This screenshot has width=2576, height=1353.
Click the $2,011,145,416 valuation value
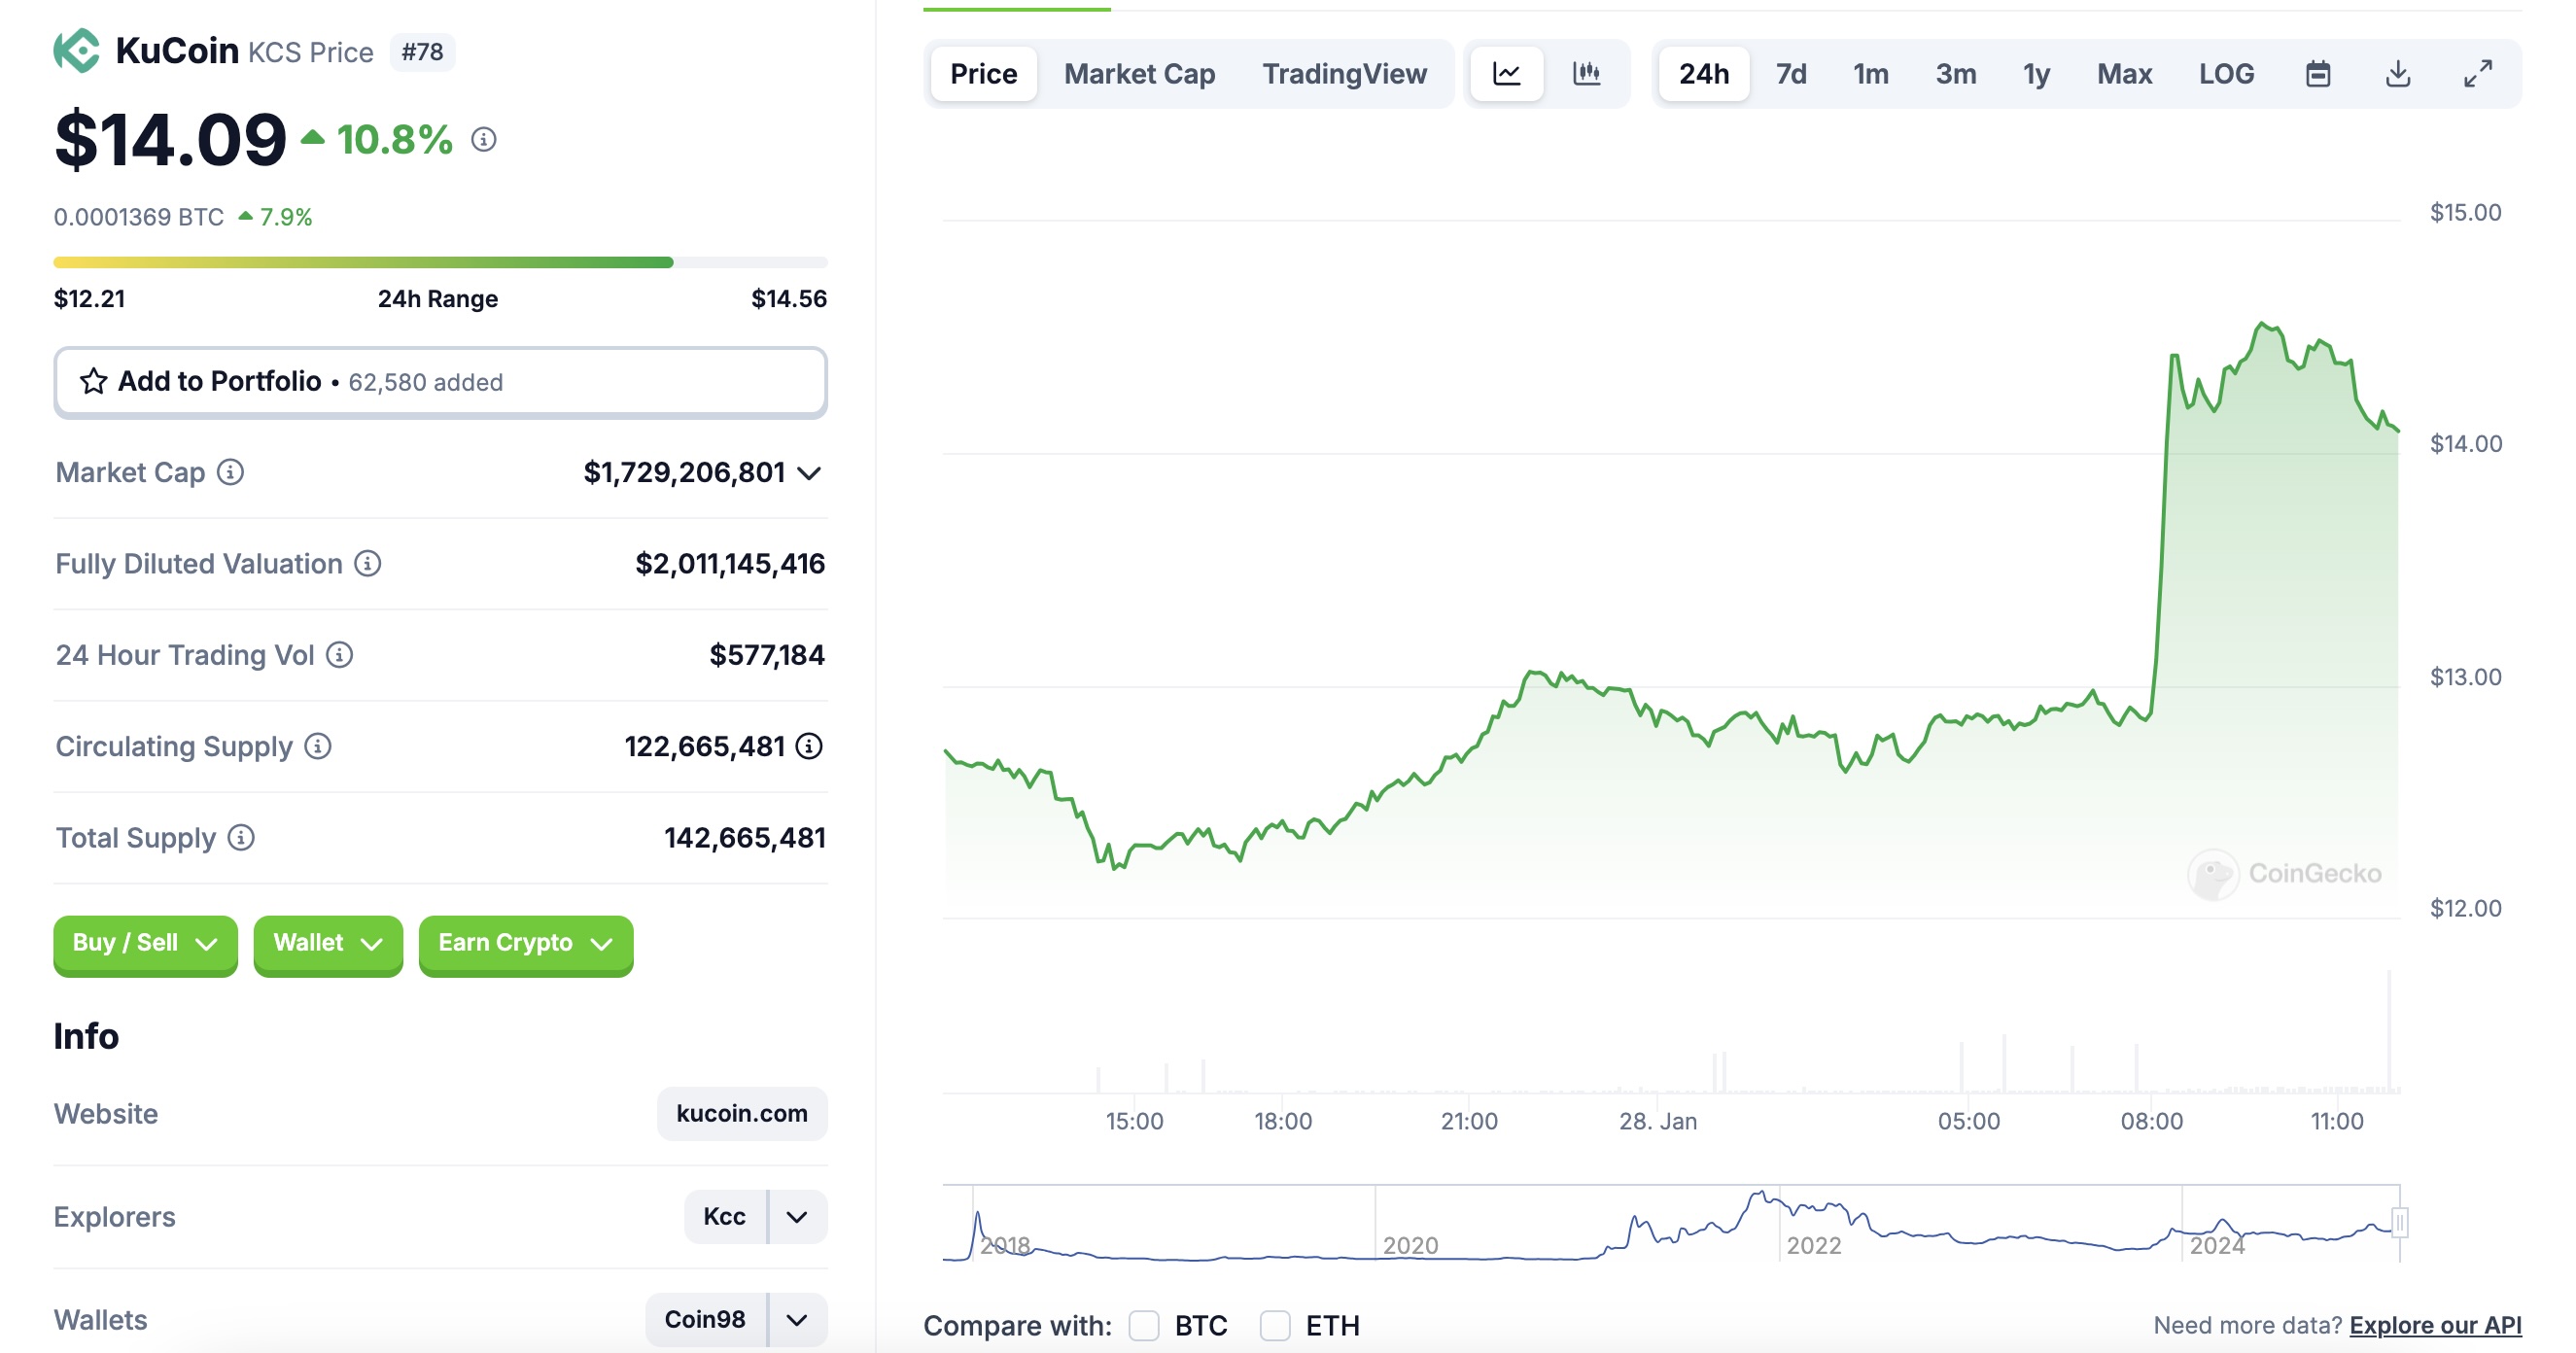pos(730,564)
